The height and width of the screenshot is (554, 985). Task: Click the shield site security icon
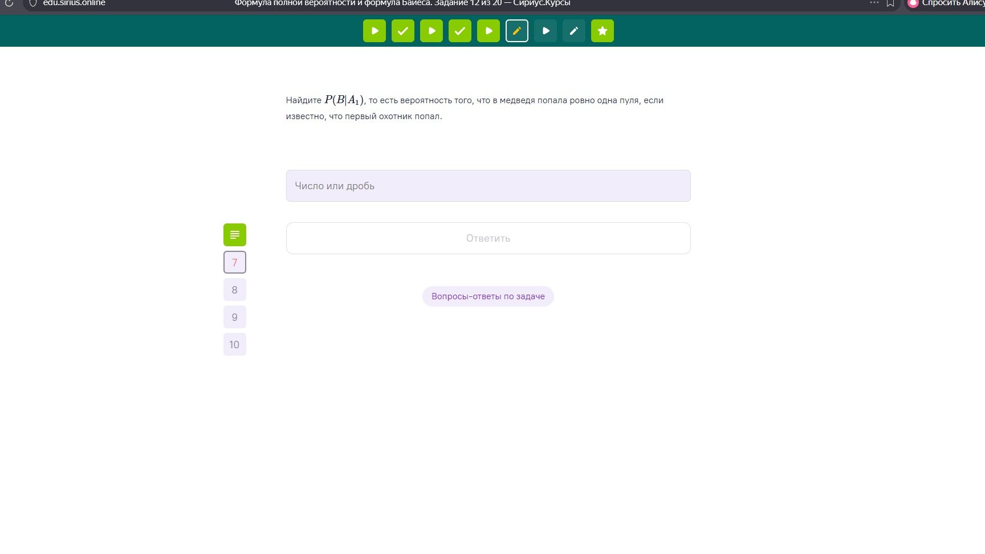[x=33, y=3]
